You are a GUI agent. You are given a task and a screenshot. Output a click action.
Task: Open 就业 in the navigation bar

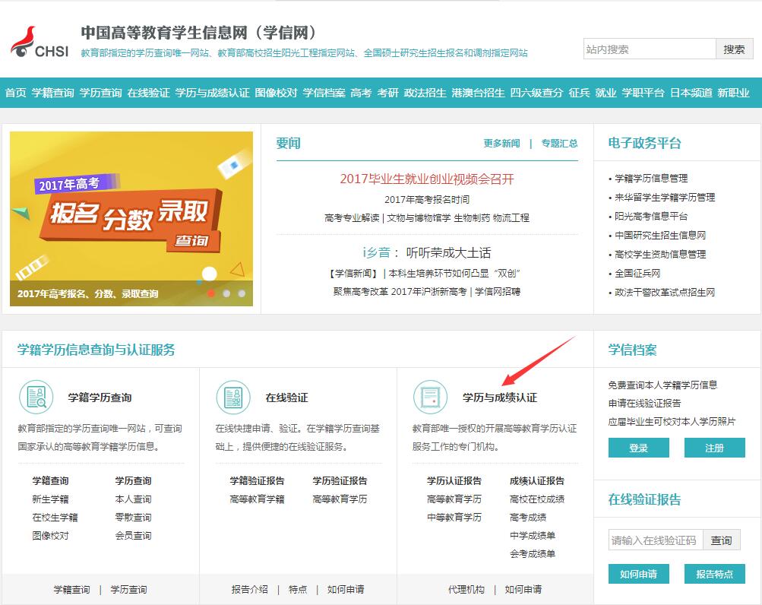tap(606, 93)
